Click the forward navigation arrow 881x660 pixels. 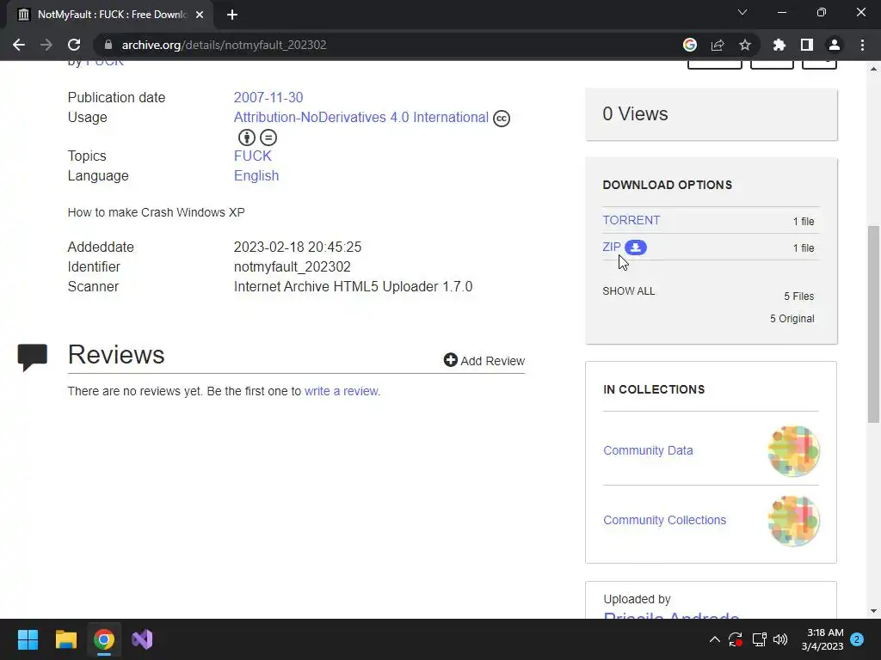(46, 45)
